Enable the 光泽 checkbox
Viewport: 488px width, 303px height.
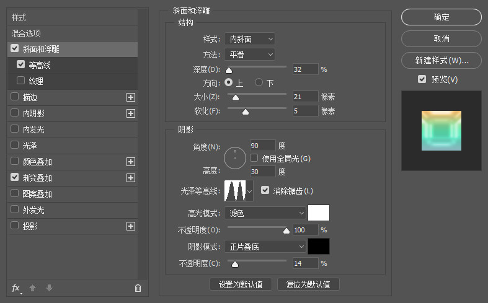click(x=15, y=145)
